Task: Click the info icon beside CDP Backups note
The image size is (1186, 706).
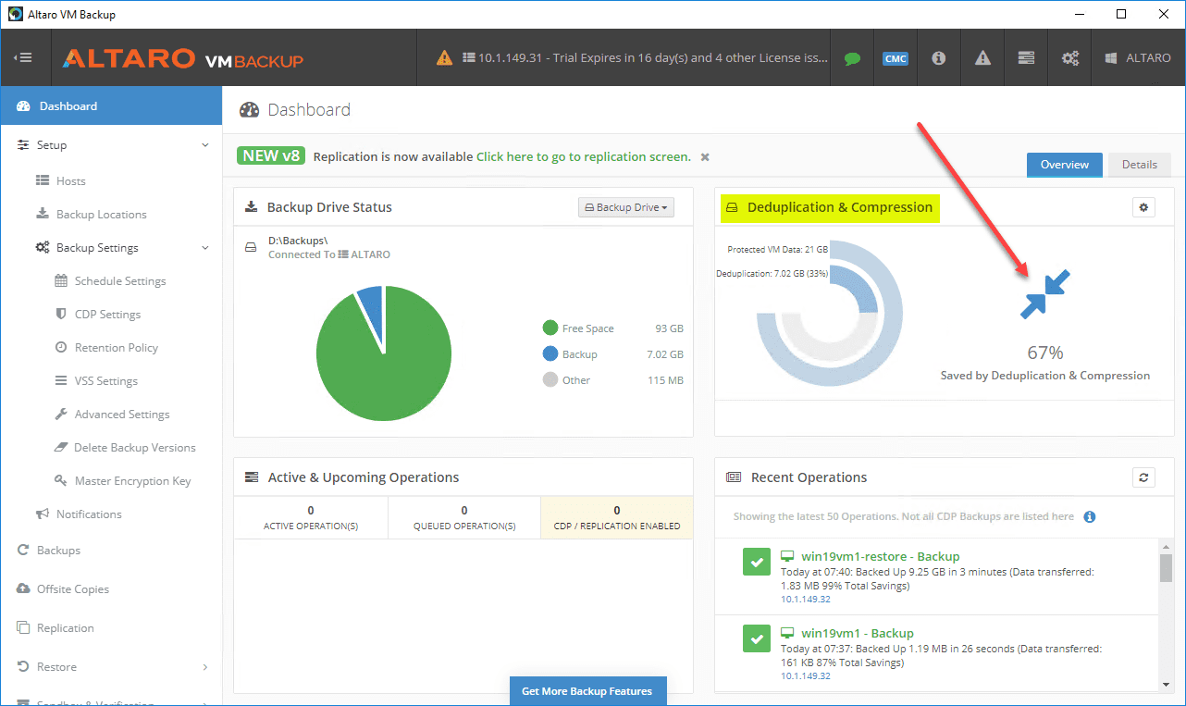Action: click(x=1090, y=516)
